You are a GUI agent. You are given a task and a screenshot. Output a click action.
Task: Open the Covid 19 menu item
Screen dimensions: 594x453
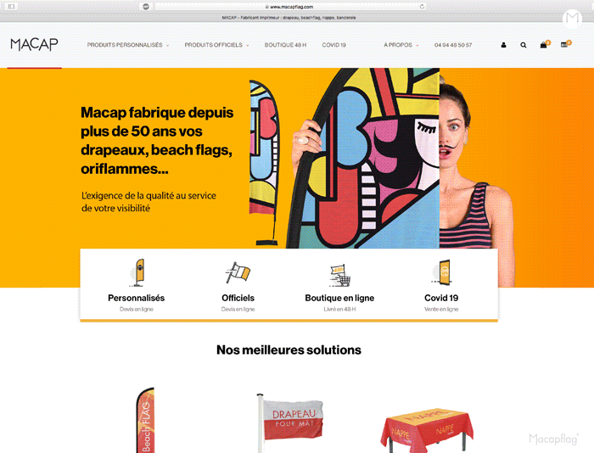coord(333,45)
